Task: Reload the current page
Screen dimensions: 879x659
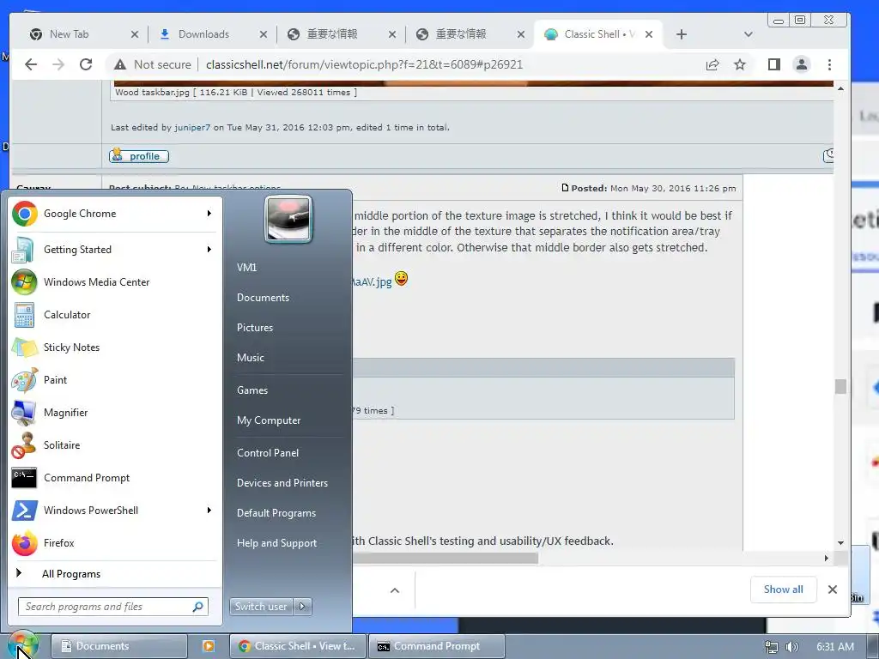Action: click(x=86, y=64)
